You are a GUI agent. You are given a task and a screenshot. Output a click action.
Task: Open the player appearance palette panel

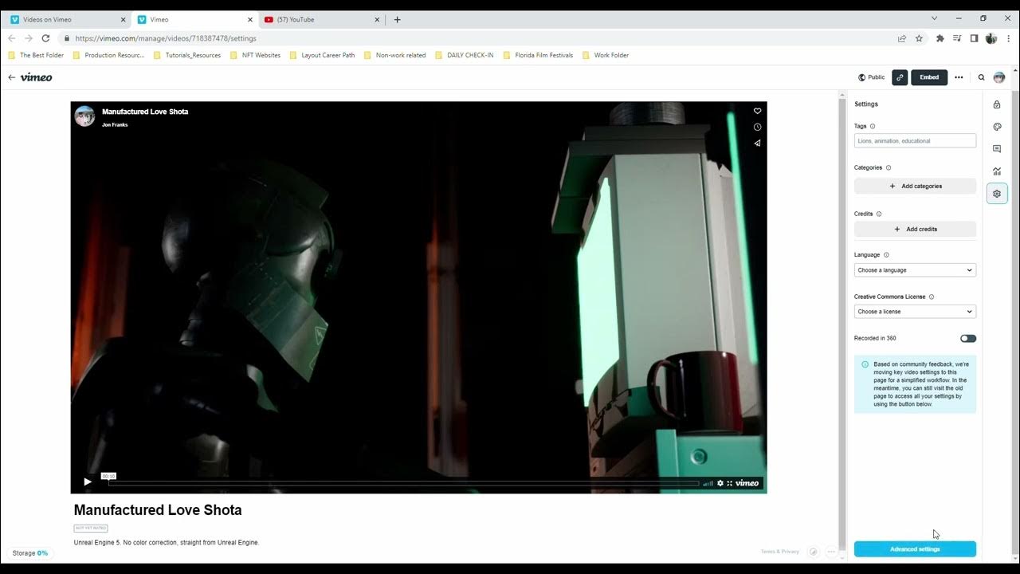[996, 127]
